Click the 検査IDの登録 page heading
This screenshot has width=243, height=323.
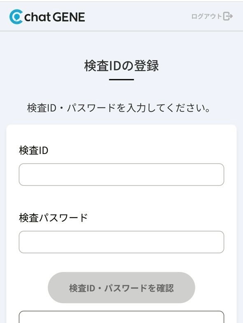pos(121,66)
